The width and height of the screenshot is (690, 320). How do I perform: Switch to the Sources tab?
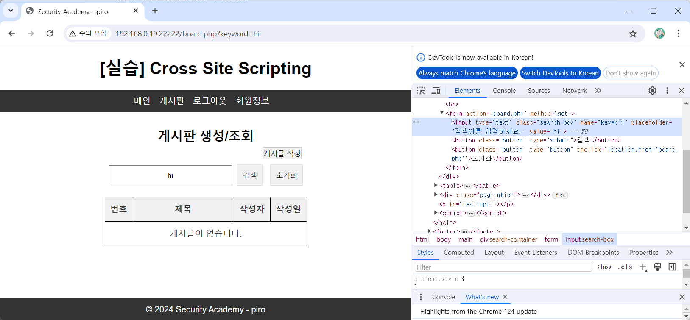539,90
